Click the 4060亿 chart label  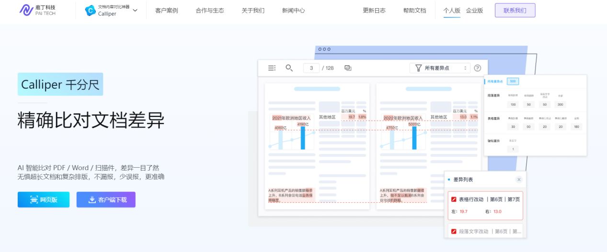[280, 128]
